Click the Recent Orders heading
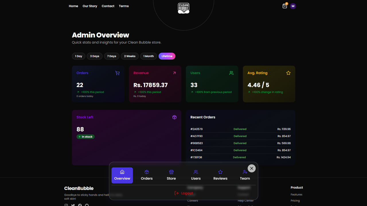 tap(203, 117)
